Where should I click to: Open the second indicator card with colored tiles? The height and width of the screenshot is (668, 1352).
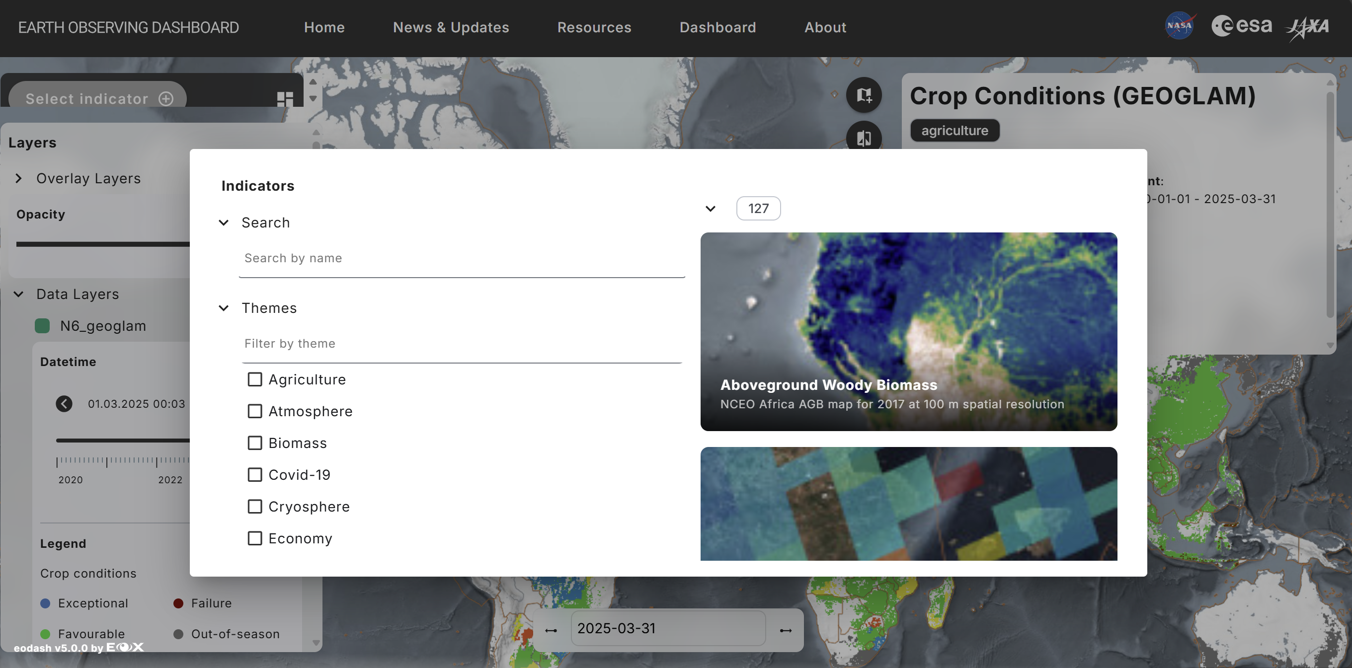tap(908, 504)
